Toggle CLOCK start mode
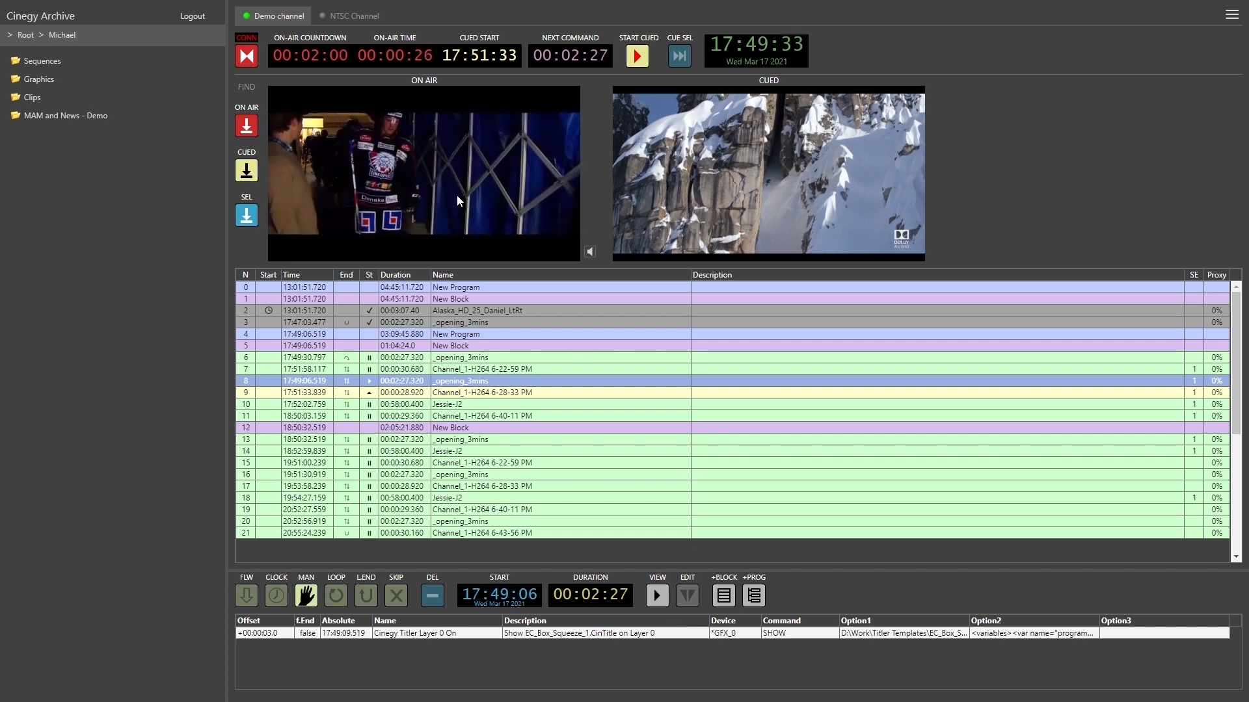 click(x=276, y=595)
